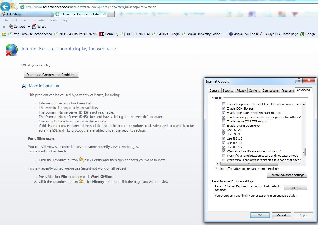The width and height of the screenshot is (318, 225).
Task: Open the Favorites menu
Action: coord(39,20)
